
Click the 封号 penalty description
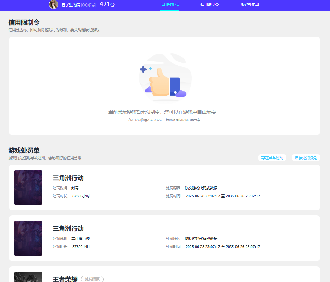[75, 188]
